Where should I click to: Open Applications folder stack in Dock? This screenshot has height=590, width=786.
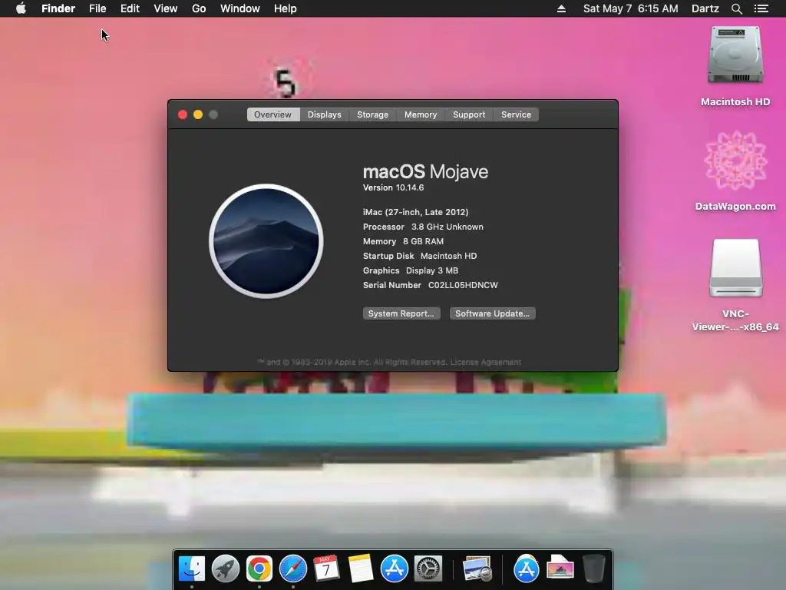click(527, 569)
